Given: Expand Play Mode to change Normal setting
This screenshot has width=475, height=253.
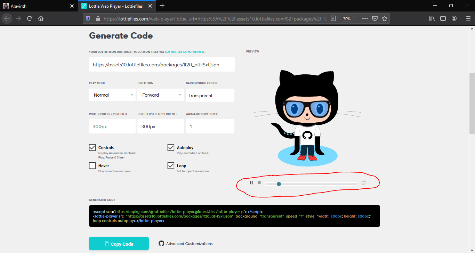Looking at the screenshot, I should (112, 95).
